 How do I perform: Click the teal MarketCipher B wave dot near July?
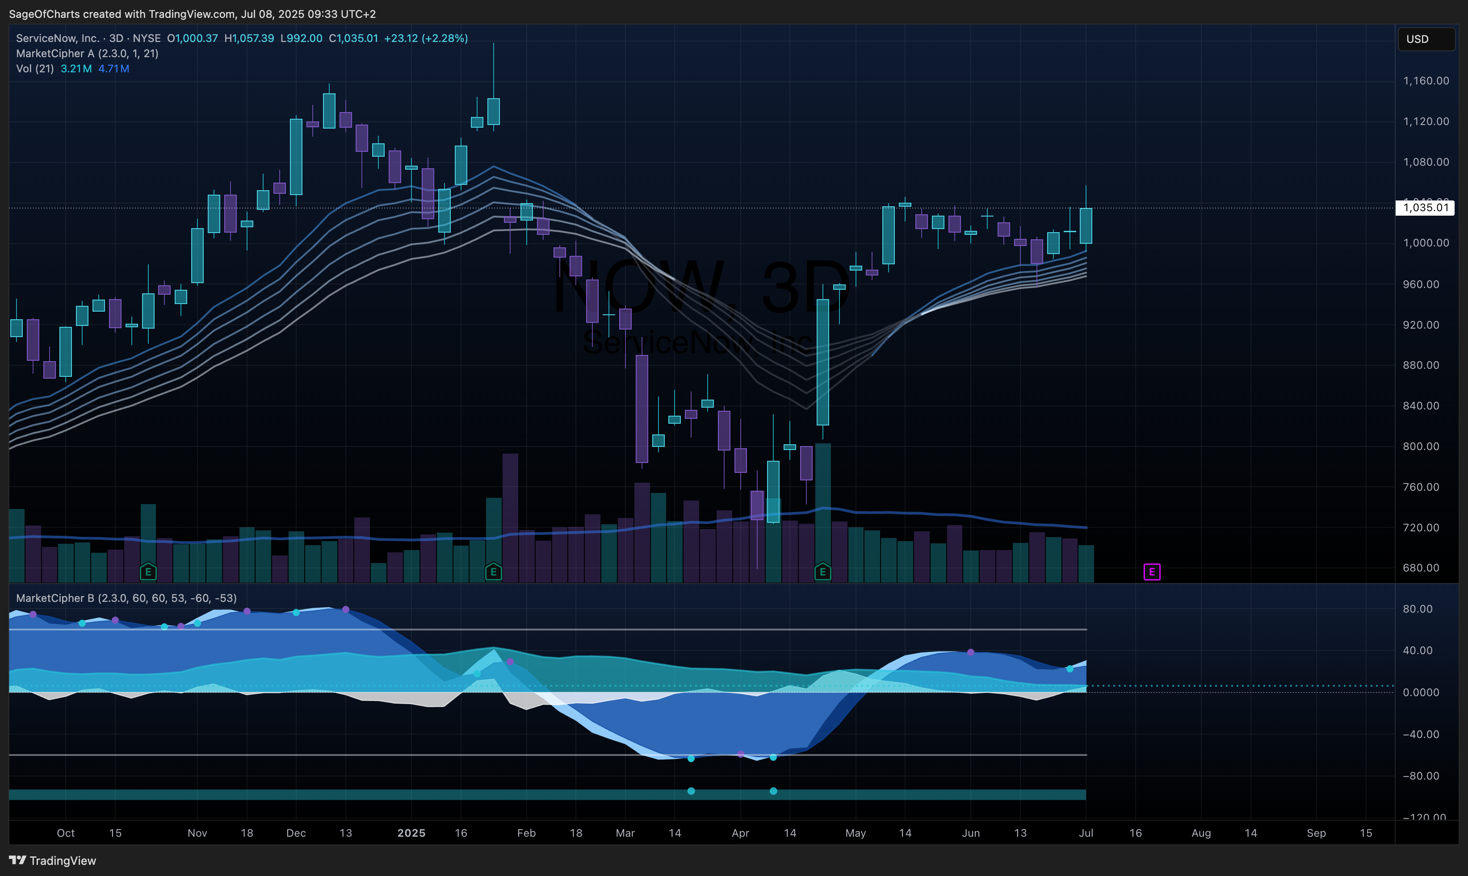(x=1070, y=669)
